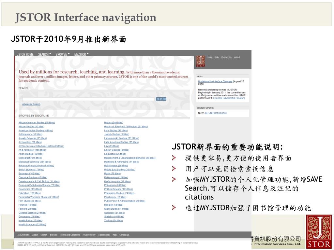Browse Health Sciences (32 titles)
The image size is (334, 250).
[32, 225]
